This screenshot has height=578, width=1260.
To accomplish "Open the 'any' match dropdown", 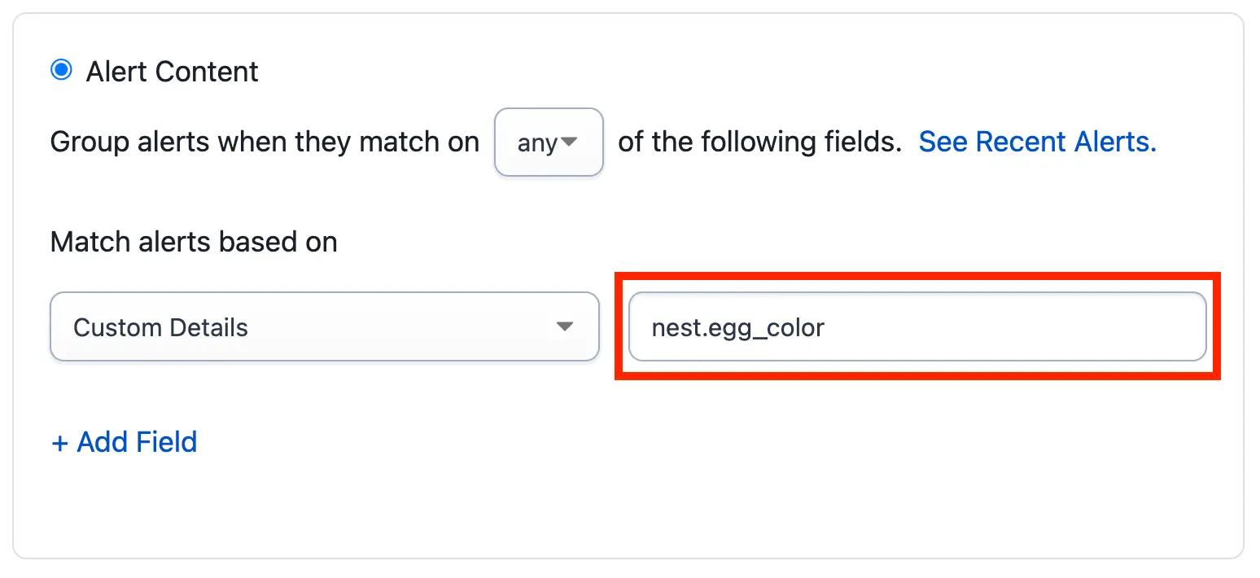I will coord(548,142).
